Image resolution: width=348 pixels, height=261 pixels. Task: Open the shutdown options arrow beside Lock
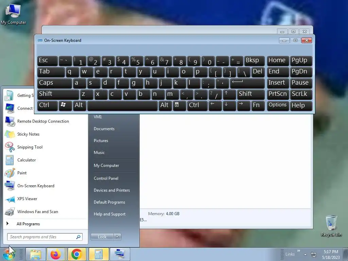click(x=117, y=237)
